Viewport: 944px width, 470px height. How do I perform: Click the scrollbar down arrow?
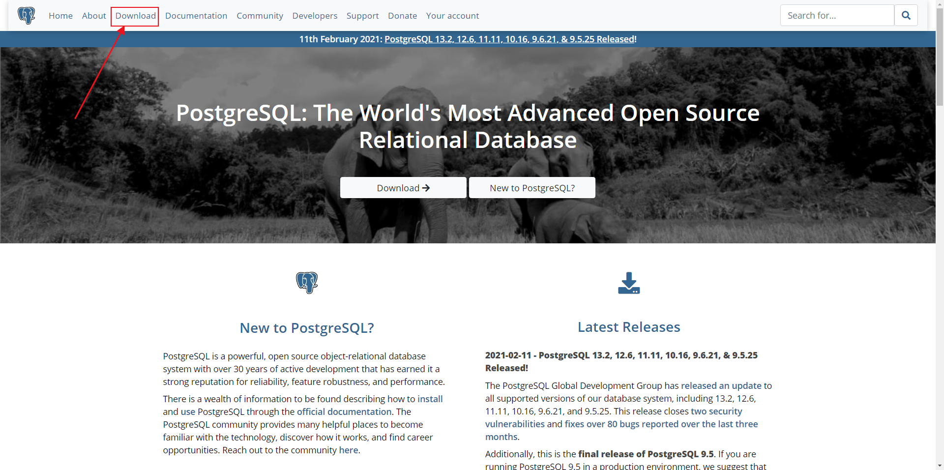[939, 466]
